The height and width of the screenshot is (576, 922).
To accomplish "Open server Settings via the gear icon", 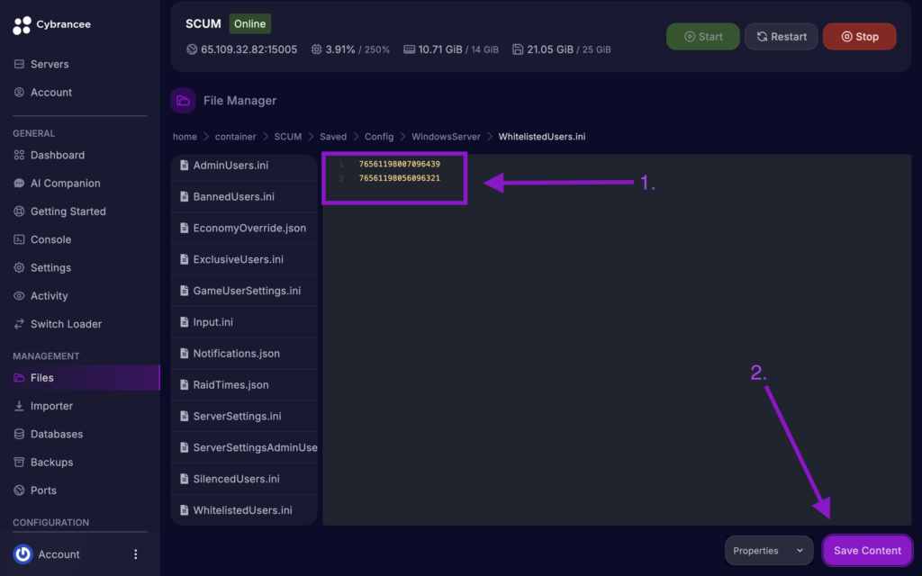I will click(20, 267).
